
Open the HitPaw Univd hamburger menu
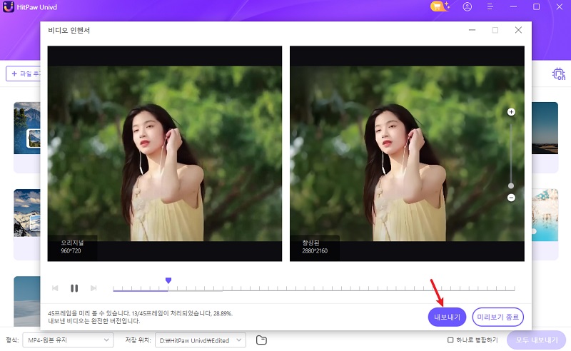coord(490,6)
